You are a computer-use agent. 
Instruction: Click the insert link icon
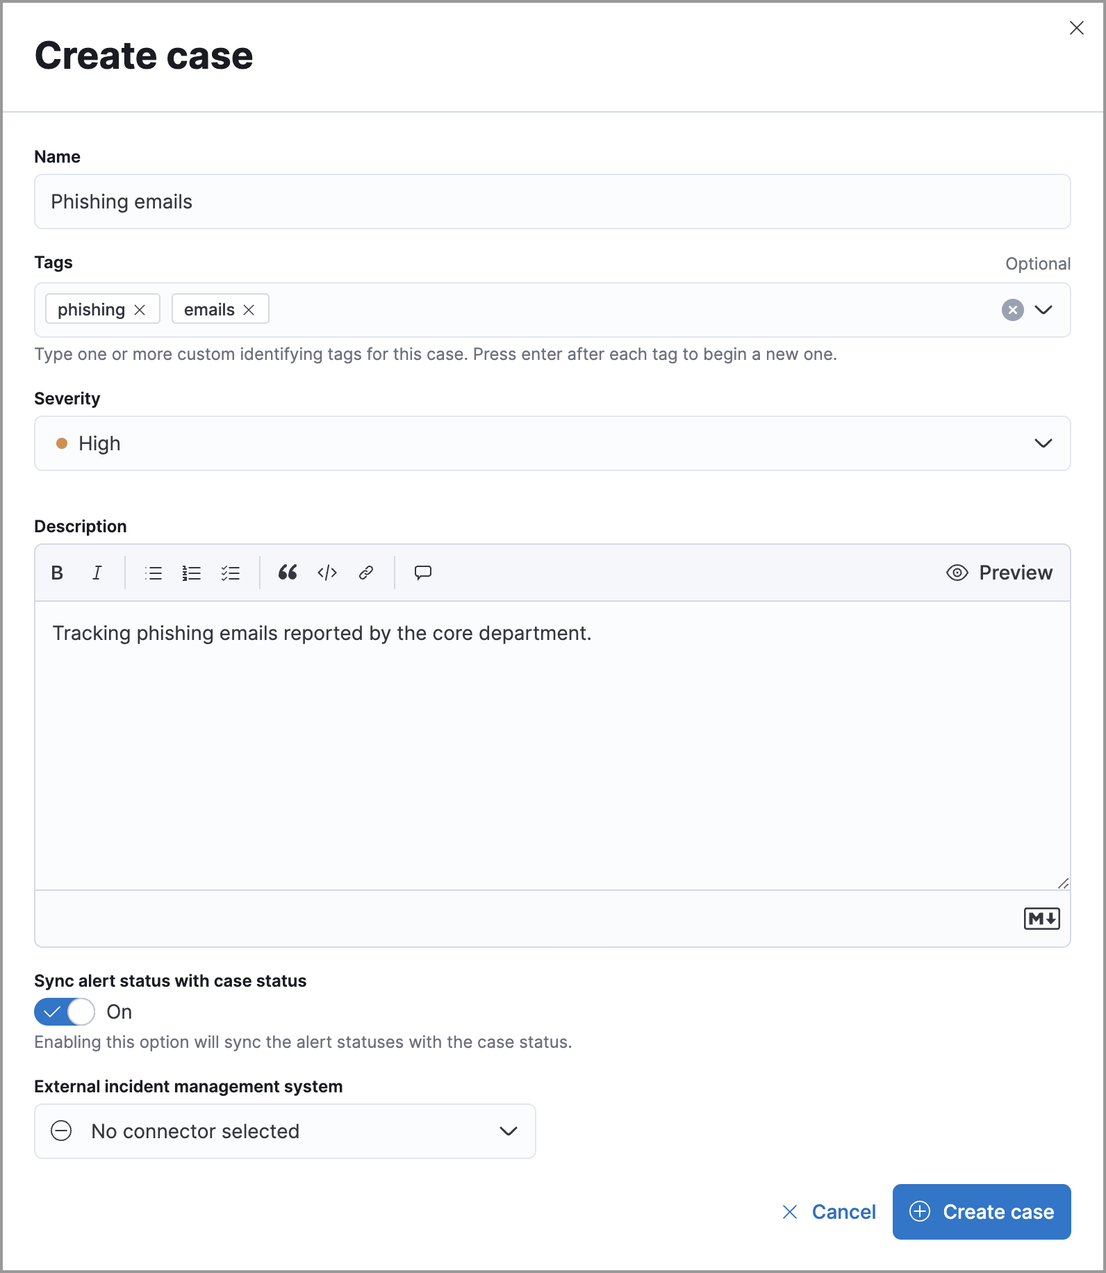(366, 573)
